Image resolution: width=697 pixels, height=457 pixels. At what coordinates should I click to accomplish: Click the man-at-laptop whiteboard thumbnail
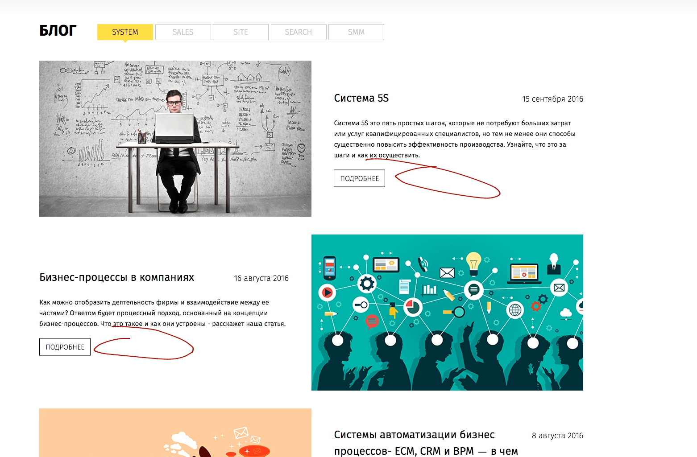[x=175, y=139]
